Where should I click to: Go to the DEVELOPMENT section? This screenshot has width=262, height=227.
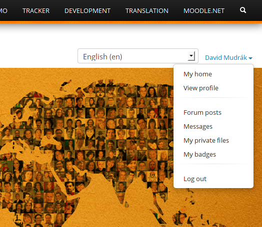click(87, 11)
